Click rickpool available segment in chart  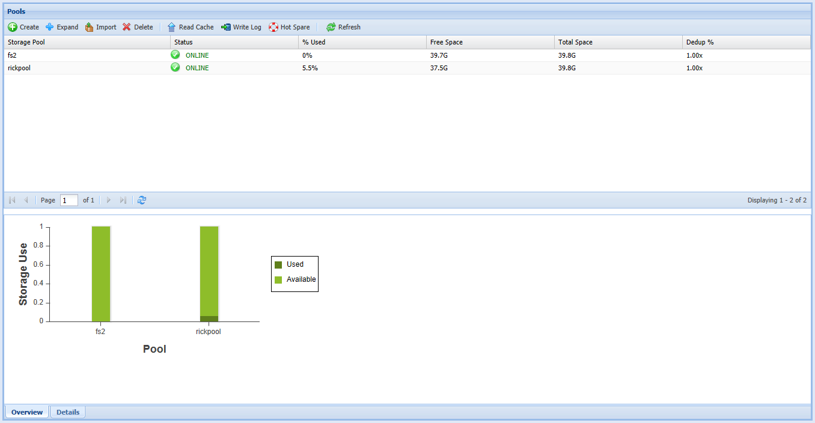pos(209,271)
